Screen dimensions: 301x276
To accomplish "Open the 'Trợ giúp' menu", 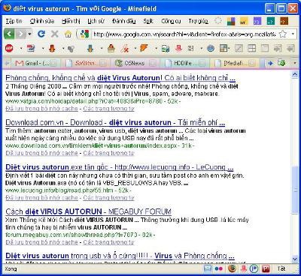I will (199, 21).
